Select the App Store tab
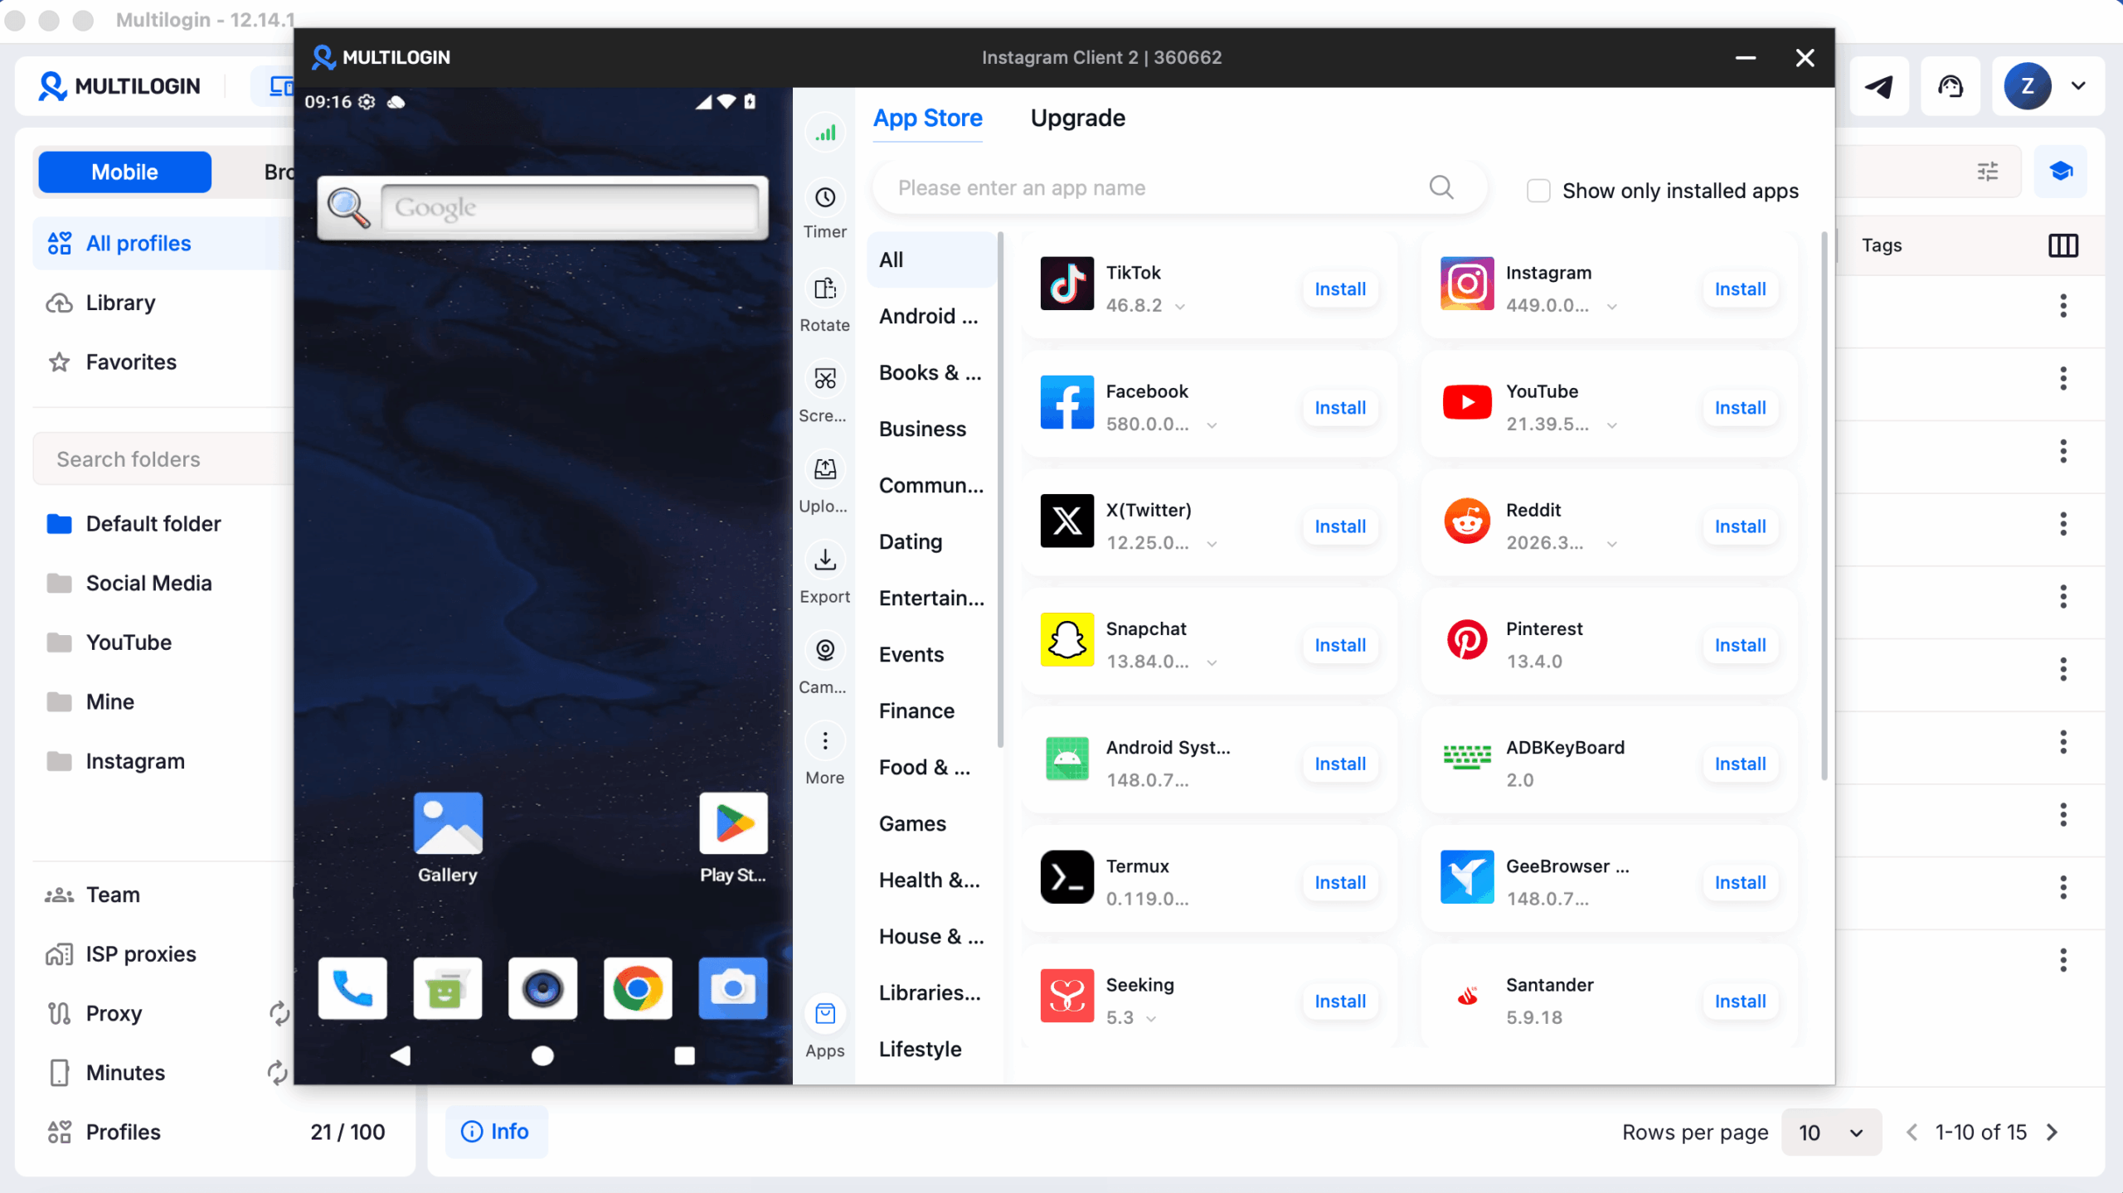Image resolution: width=2123 pixels, height=1193 pixels. [x=927, y=118]
